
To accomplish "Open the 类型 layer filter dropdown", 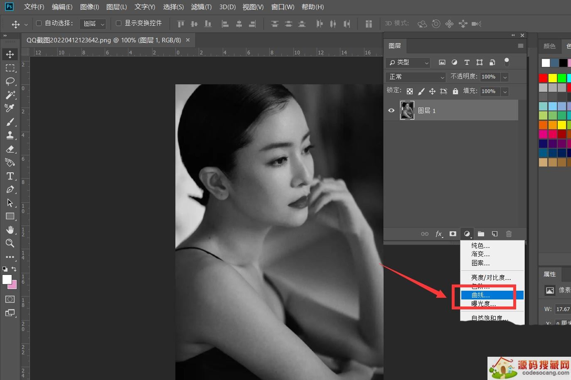I will click(408, 62).
